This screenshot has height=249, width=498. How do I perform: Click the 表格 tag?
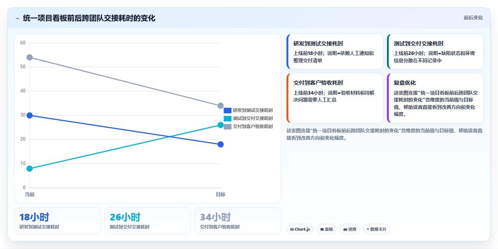[x=327, y=229]
